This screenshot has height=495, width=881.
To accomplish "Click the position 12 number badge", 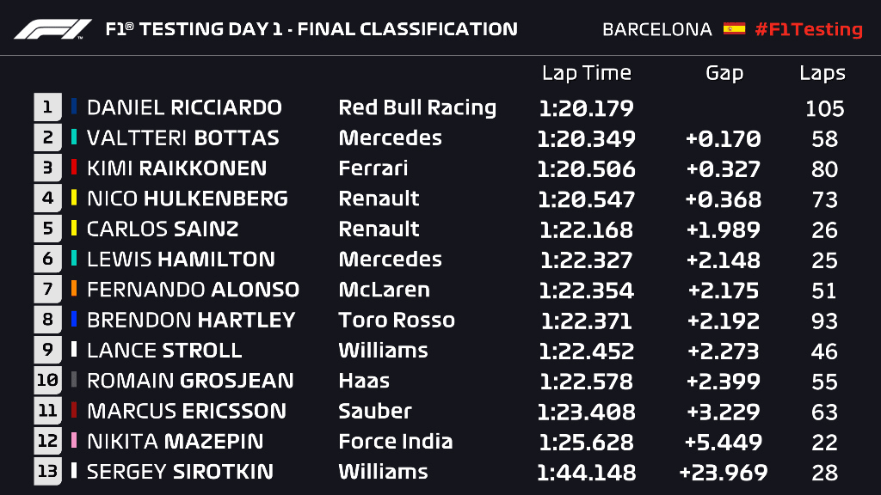I will click(x=47, y=441).
